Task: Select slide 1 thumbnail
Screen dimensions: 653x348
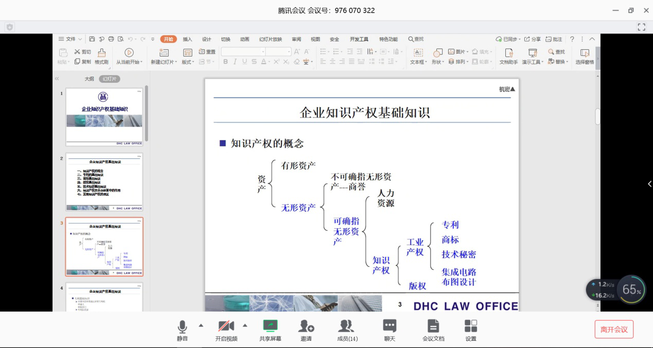Action: click(x=104, y=117)
